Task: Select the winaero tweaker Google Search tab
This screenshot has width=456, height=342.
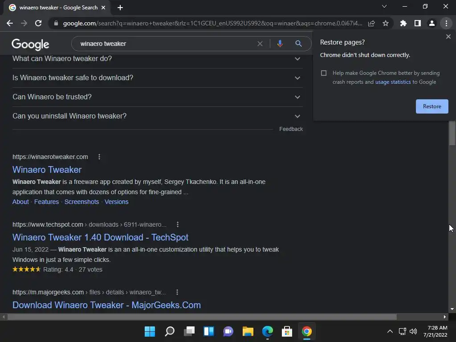Action: [x=57, y=8]
